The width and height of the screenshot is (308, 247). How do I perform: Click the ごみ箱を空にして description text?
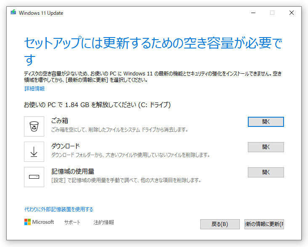coord(120,130)
